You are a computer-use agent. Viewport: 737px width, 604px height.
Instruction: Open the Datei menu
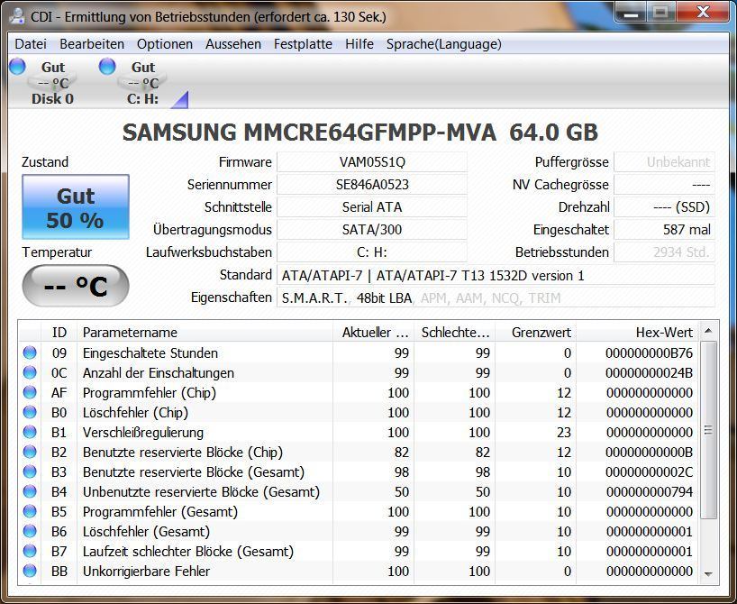pyautogui.click(x=31, y=44)
